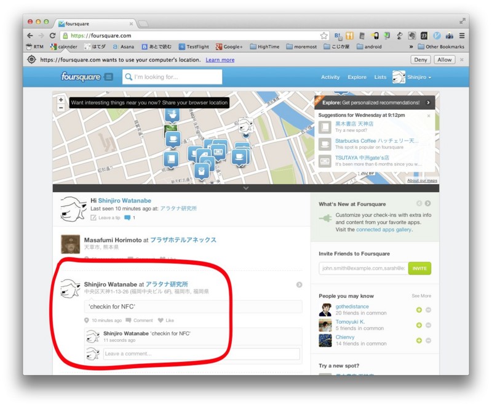Dismiss gothedistance suggestion

pos(428,310)
